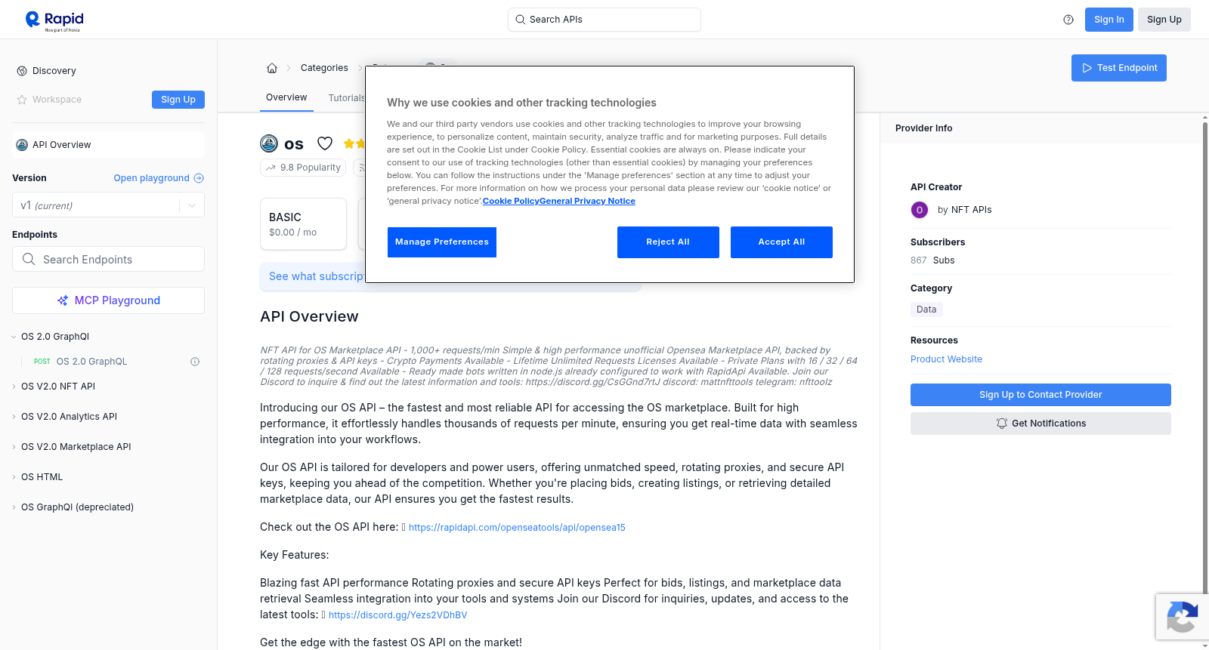
Task: Select the BASIC $0.00 plan card
Action: click(x=303, y=224)
